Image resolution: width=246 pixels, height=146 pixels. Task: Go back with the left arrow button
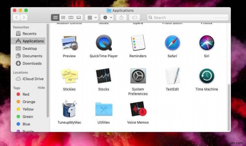[x=17, y=18]
